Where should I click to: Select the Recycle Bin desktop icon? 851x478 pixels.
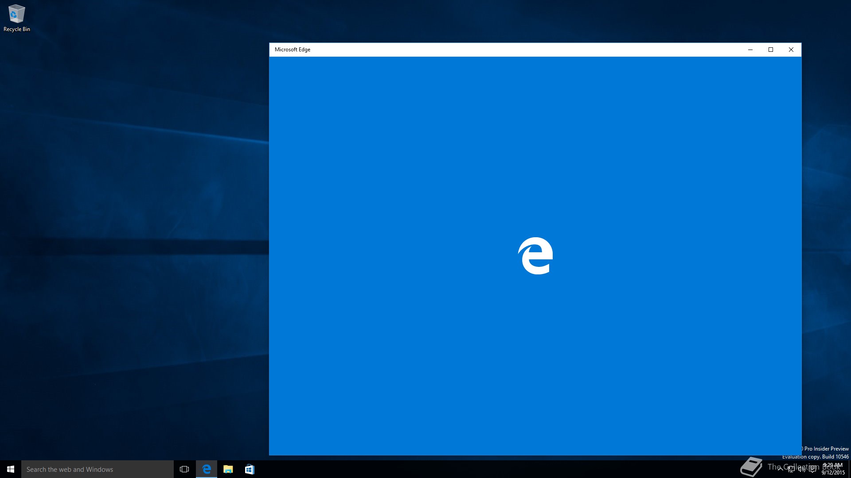pos(17,18)
